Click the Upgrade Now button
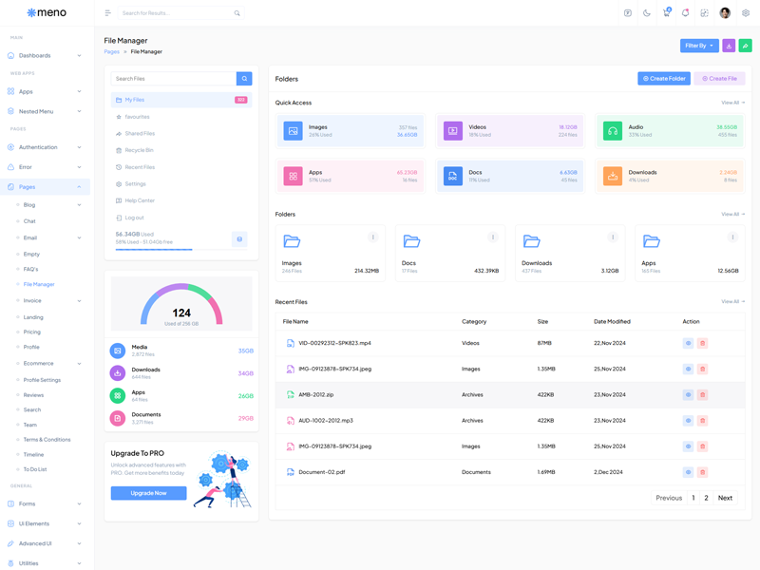Screen dimensions: 760x570 (x=148, y=493)
